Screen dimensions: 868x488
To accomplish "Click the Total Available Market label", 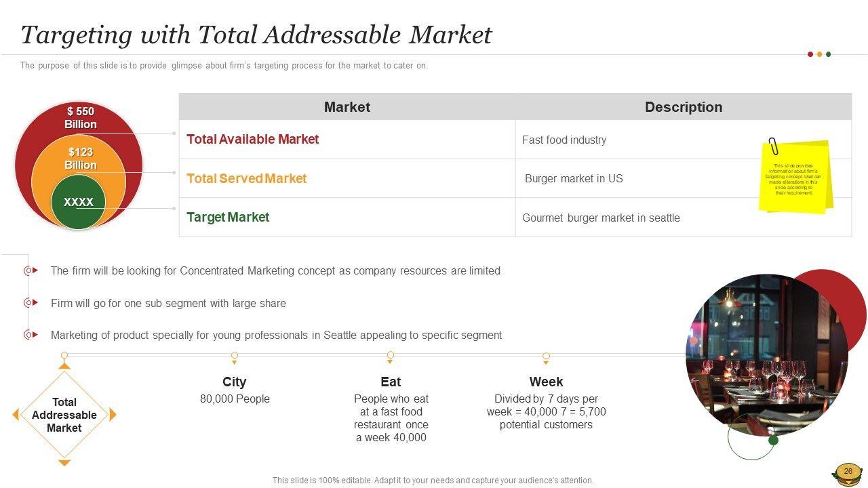I will [252, 140].
